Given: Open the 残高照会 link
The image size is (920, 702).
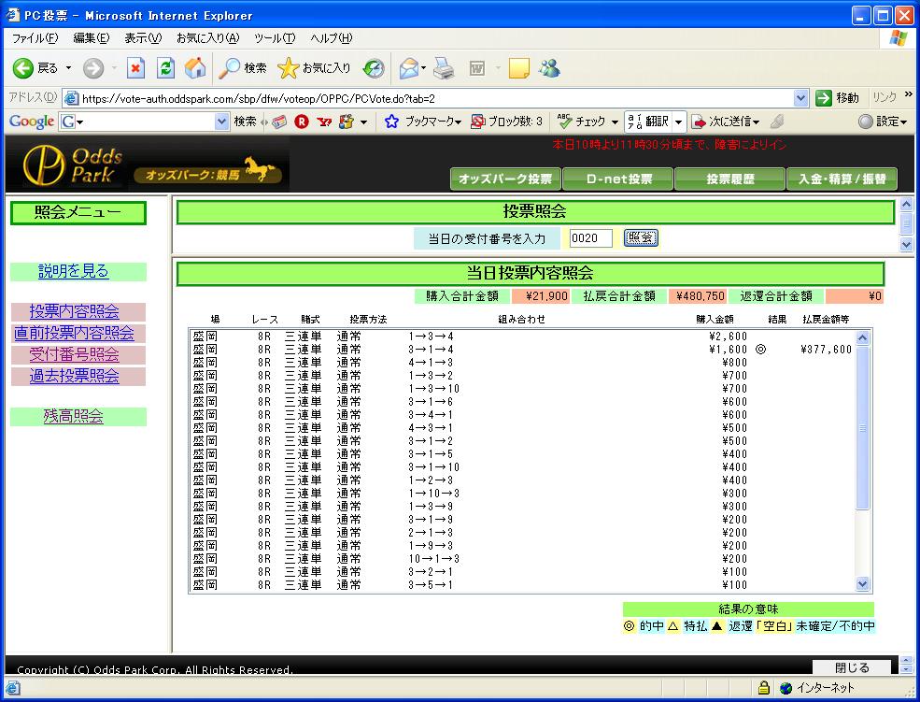Looking at the screenshot, I should [x=74, y=416].
